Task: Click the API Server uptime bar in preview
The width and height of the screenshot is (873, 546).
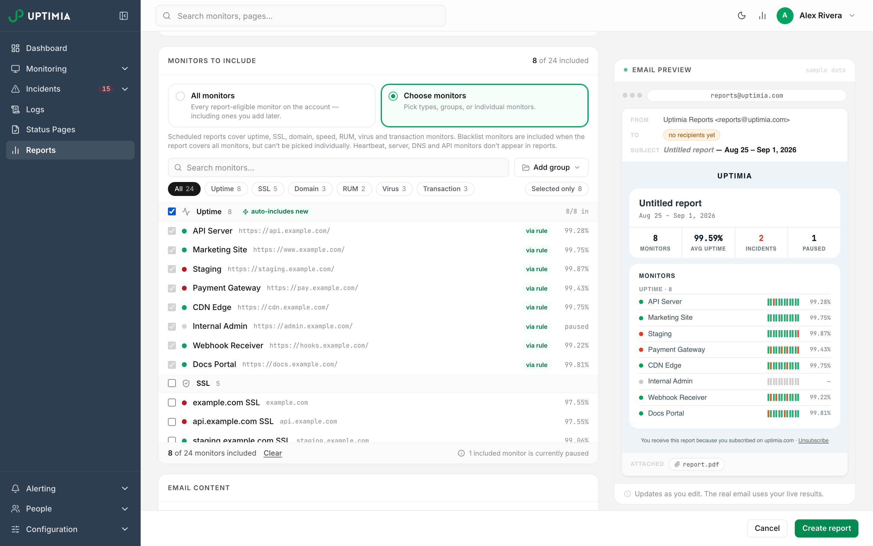Action: 783,302
